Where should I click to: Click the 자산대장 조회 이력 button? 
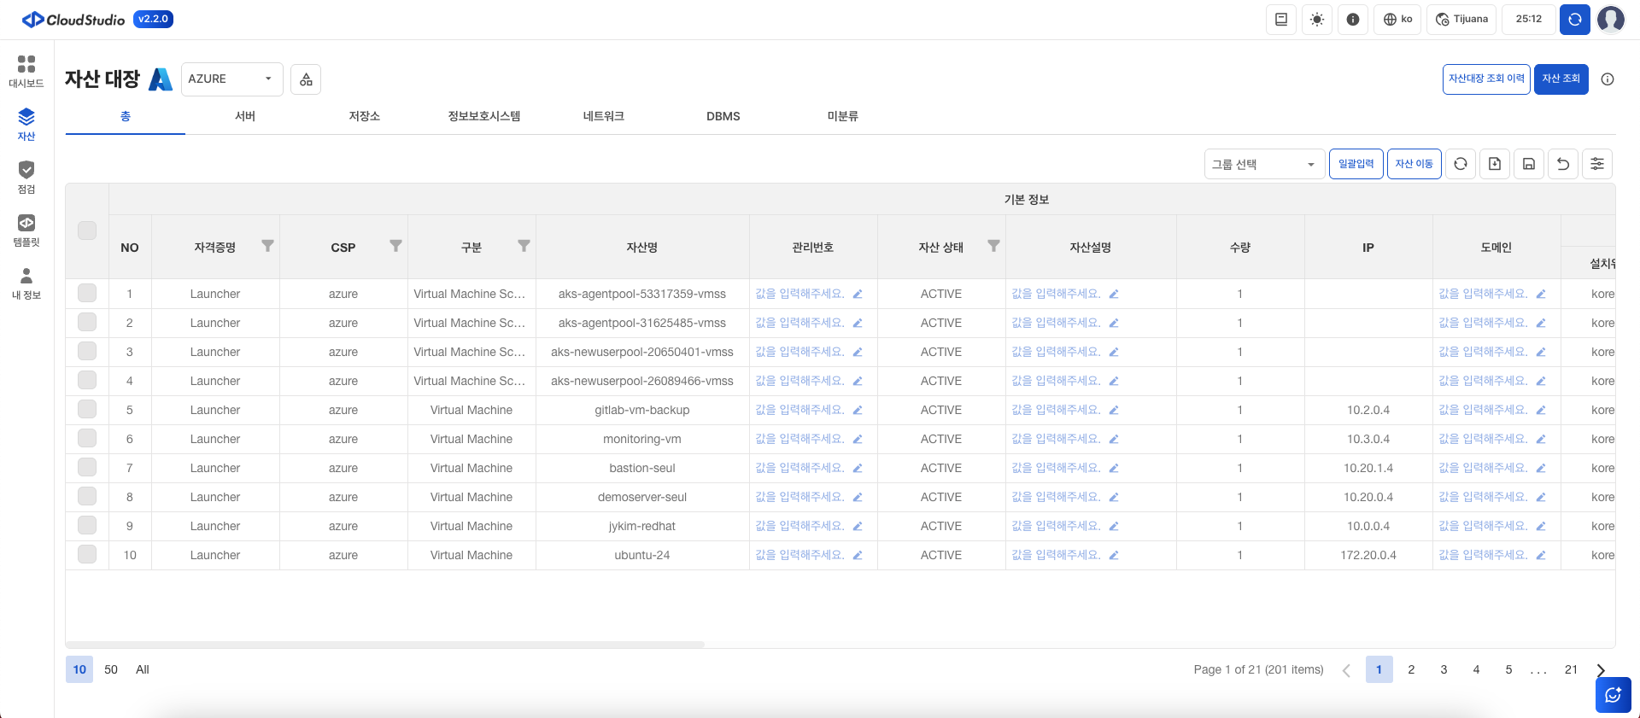pyautogui.click(x=1485, y=79)
